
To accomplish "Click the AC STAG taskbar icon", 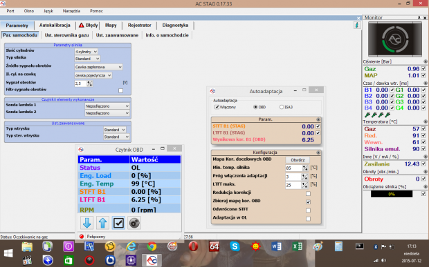I will 152,261.
